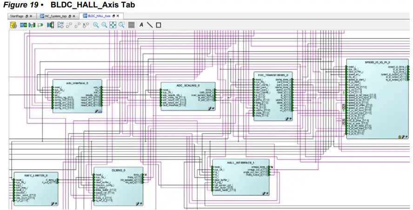Select the RATE_LIMITER_0 block title
Image resolution: width=413 pixels, height=210 pixels.
(36, 176)
